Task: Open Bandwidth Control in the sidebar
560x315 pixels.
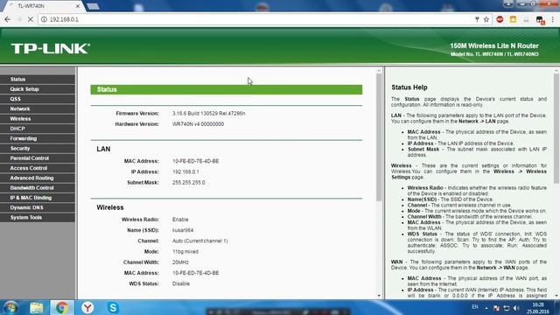Action: pyautogui.click(x=38, y=188)
